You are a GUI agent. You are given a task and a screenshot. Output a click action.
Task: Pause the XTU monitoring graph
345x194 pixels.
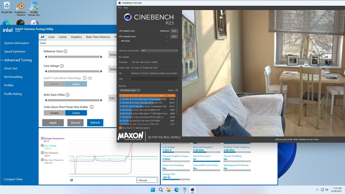point(72,180)
